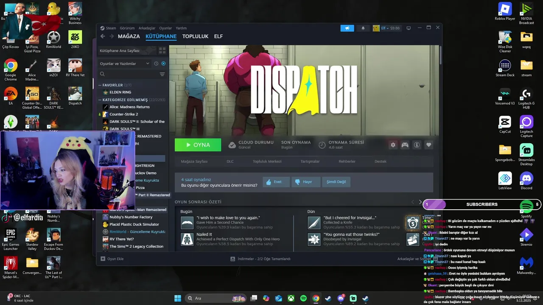Collapse KATEGORİZE EDİLMEMİŞ category
This screenshot has width=543, height=305.
point(100,100)
